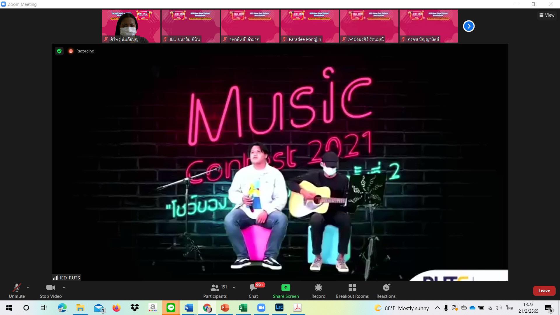Image resolution: width=560 pixels, height=315 pixels.
Task: Select participant thumbnail A40อมรศิริ รัตนมุณี
Action: click(369, 26)
